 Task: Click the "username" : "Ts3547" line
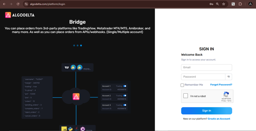34,79
